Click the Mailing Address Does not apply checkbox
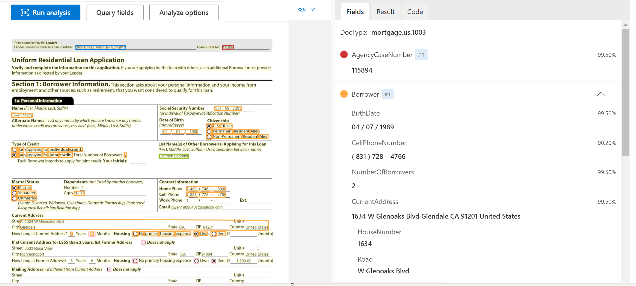Viewport: 636px width, 286px height. (109, 269)
